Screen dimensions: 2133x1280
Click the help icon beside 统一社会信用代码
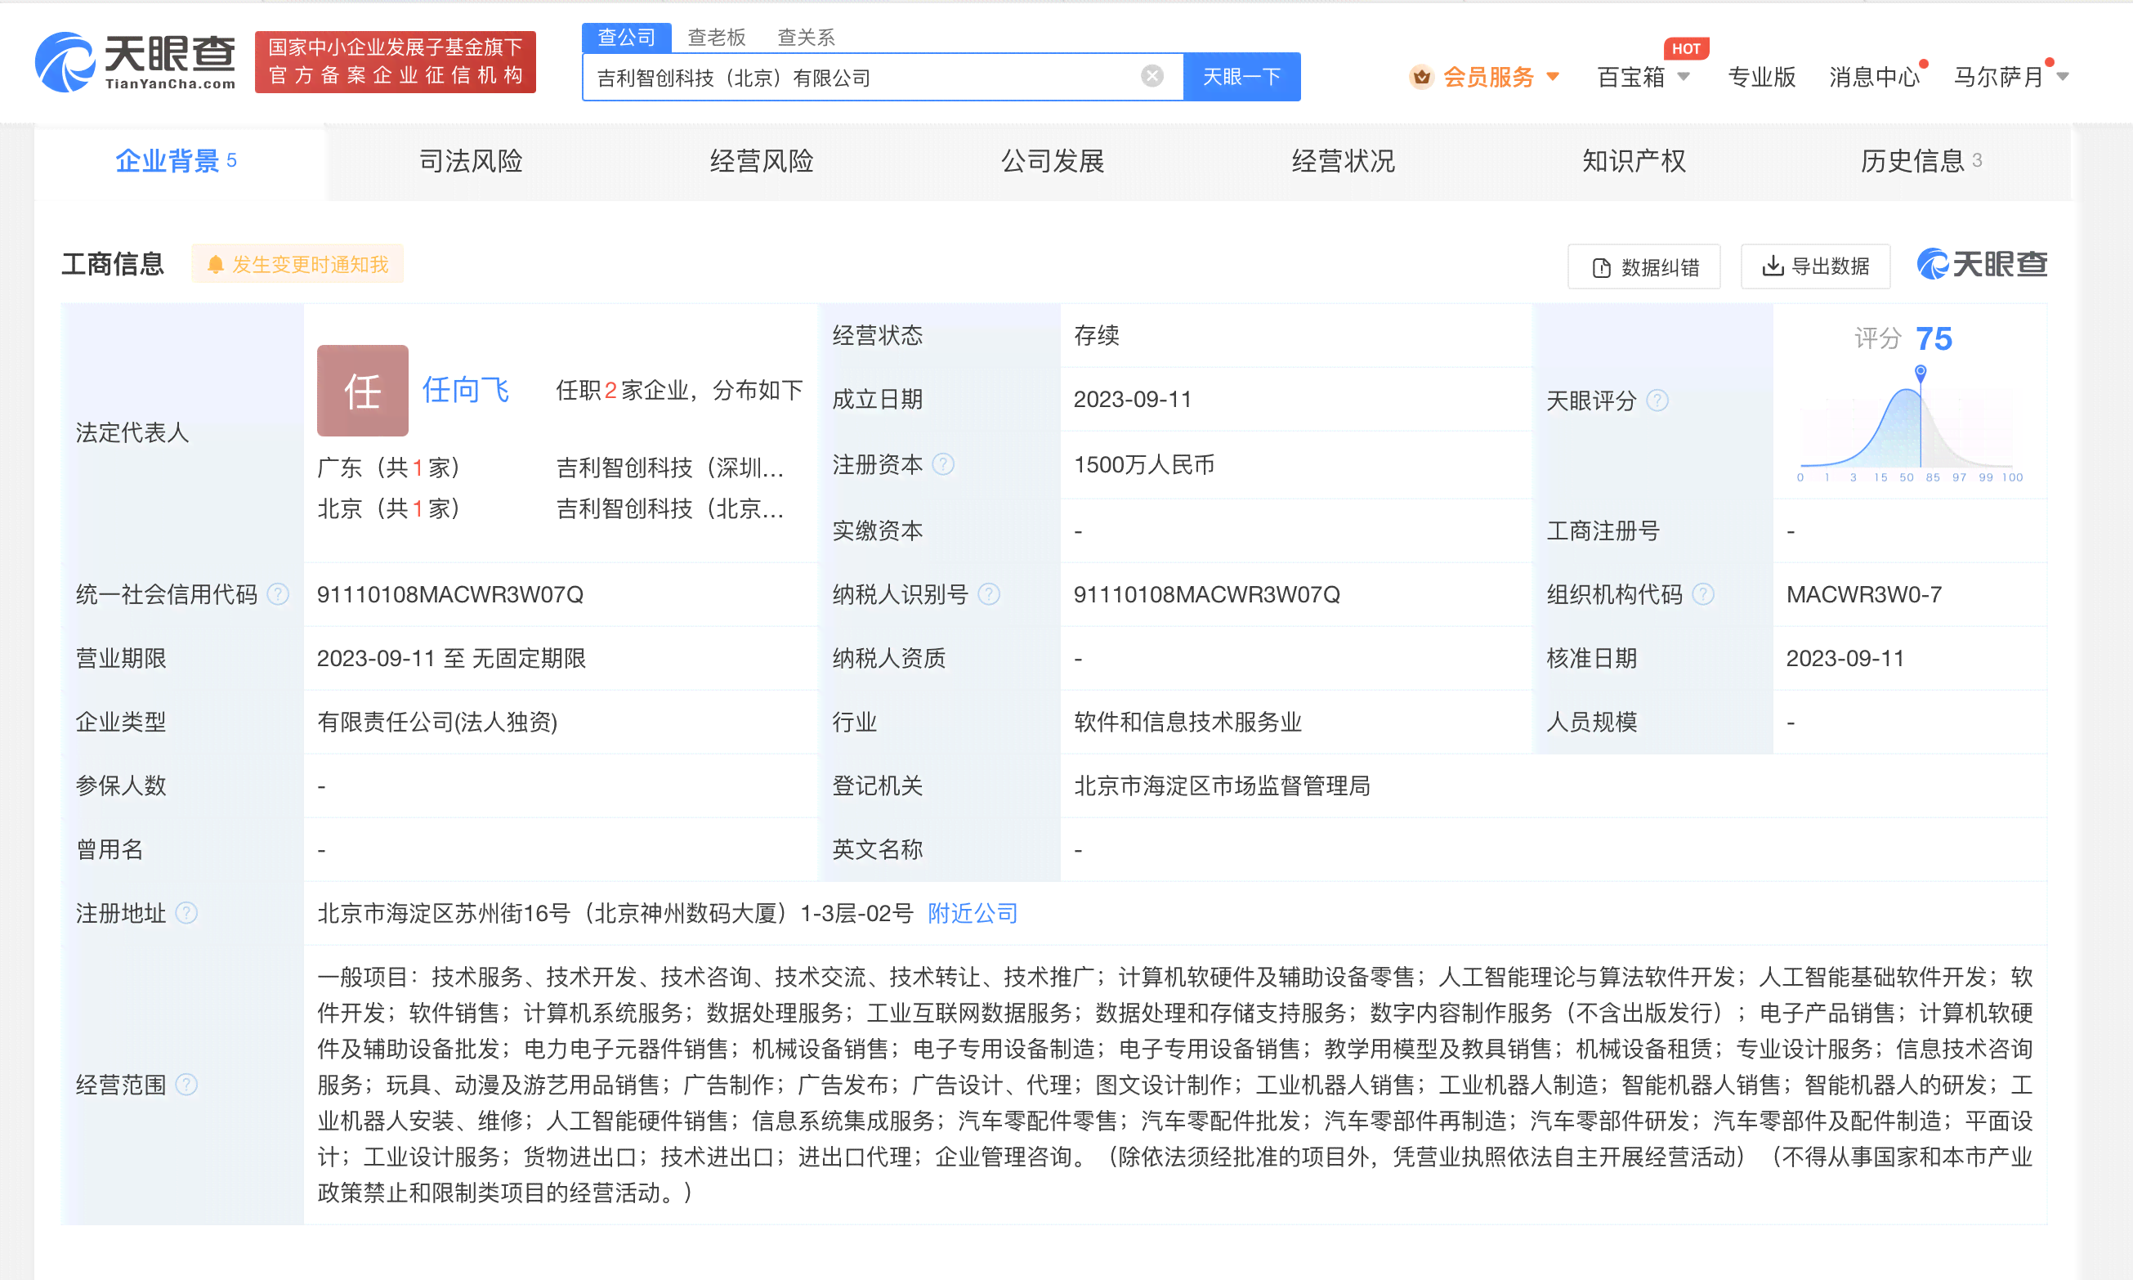pyautogui.click(x=278, y=593)
